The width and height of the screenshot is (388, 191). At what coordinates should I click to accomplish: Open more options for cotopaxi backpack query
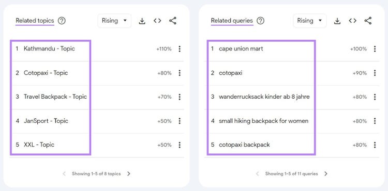click(x=375, y=145)
